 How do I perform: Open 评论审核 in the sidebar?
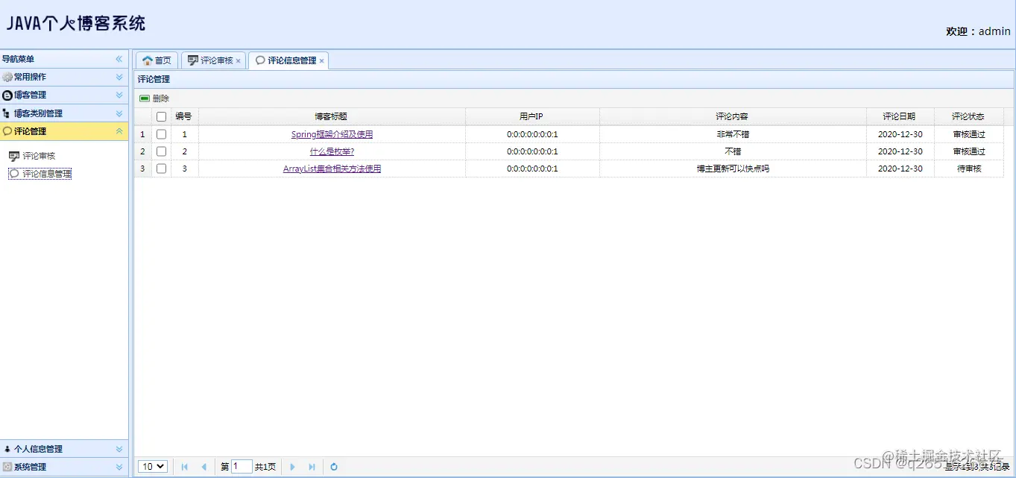(x=39, y=156)
